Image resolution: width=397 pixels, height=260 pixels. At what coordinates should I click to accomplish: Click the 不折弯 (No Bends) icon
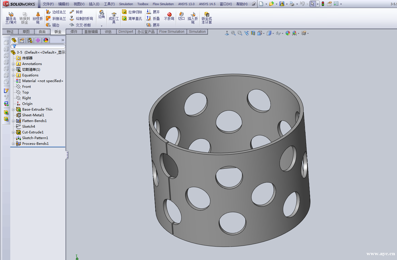169,16
